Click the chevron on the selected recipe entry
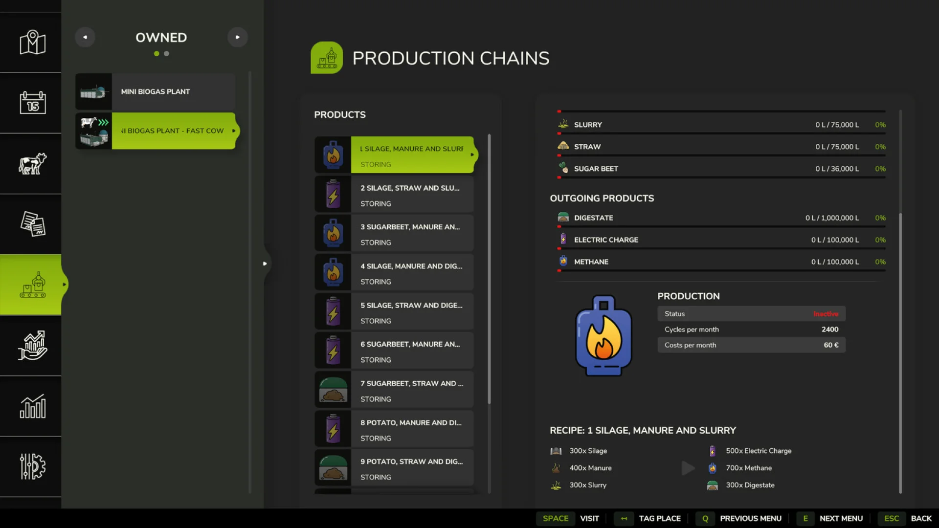939x528 pixels. tap(472, 154)
